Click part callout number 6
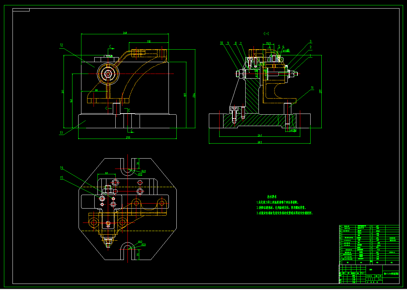 click(x=270, y=47)
